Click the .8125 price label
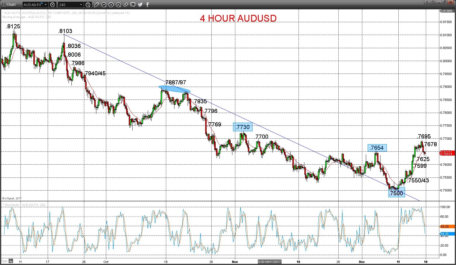The image size is (456, 265). 13,26
